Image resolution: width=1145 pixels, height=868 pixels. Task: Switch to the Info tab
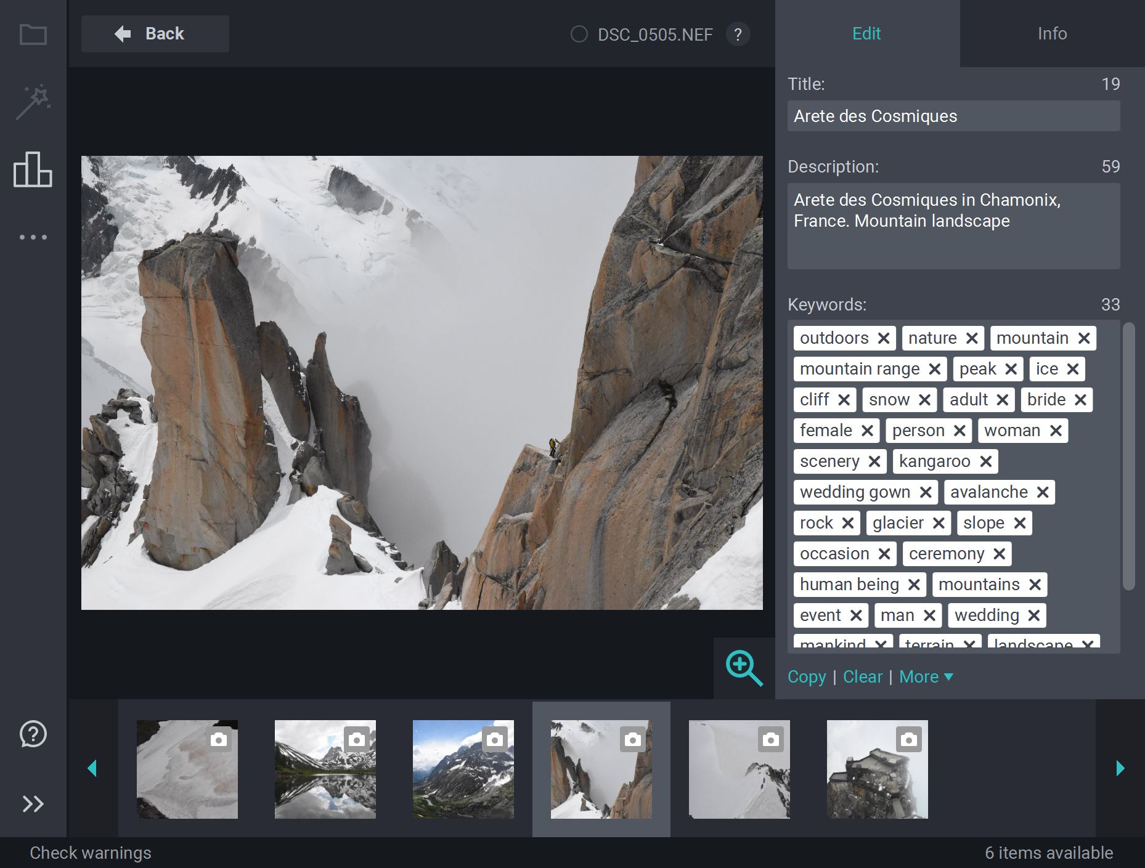point(1052,33)
